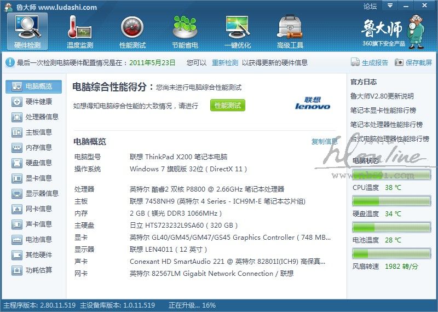Click the camera icon beside 保存截屏
This screenshot has width=438, height=312.
(x=399, y=62)
